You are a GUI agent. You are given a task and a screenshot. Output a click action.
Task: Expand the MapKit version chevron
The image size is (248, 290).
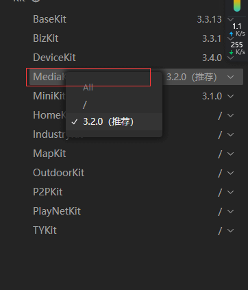(x=231, y=154)
